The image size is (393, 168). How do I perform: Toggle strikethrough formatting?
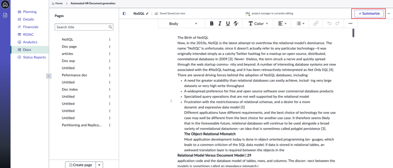(236, 24)
